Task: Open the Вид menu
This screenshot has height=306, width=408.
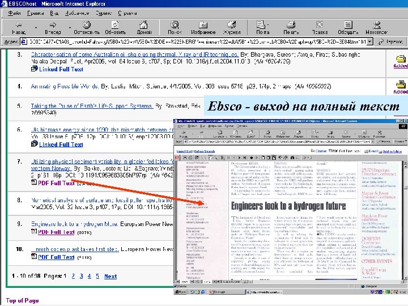Action: pyautogui.click(x=54, y=13)
